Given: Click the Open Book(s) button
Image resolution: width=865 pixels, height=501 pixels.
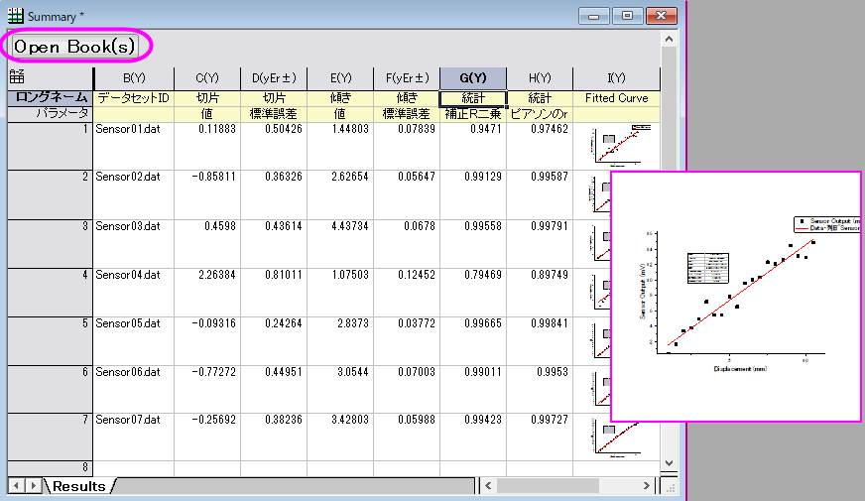Looking at the screenshot, I should tap(74, 47).
